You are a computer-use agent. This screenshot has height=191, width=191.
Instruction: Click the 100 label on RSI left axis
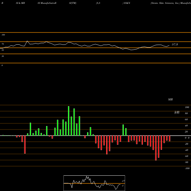click(3, 35)
